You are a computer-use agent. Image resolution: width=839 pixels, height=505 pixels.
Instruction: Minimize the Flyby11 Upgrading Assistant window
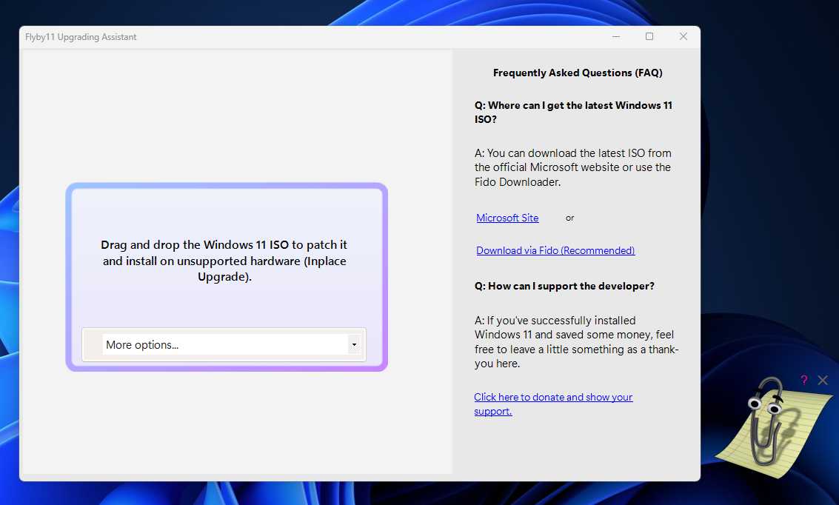pyautogui.click(x=616, y=36)
